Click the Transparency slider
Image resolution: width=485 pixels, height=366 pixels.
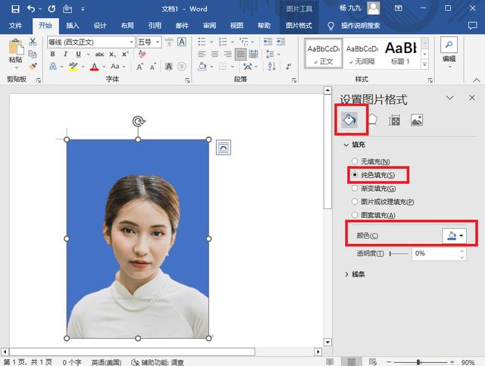[x=399, y=254]
